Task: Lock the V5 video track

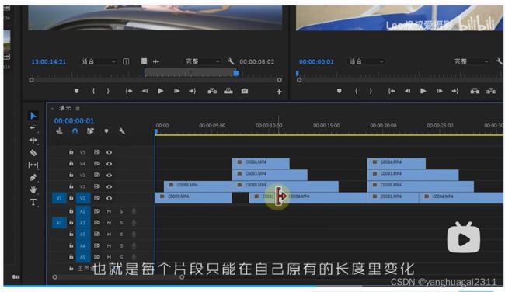Action: coord(71,151)
